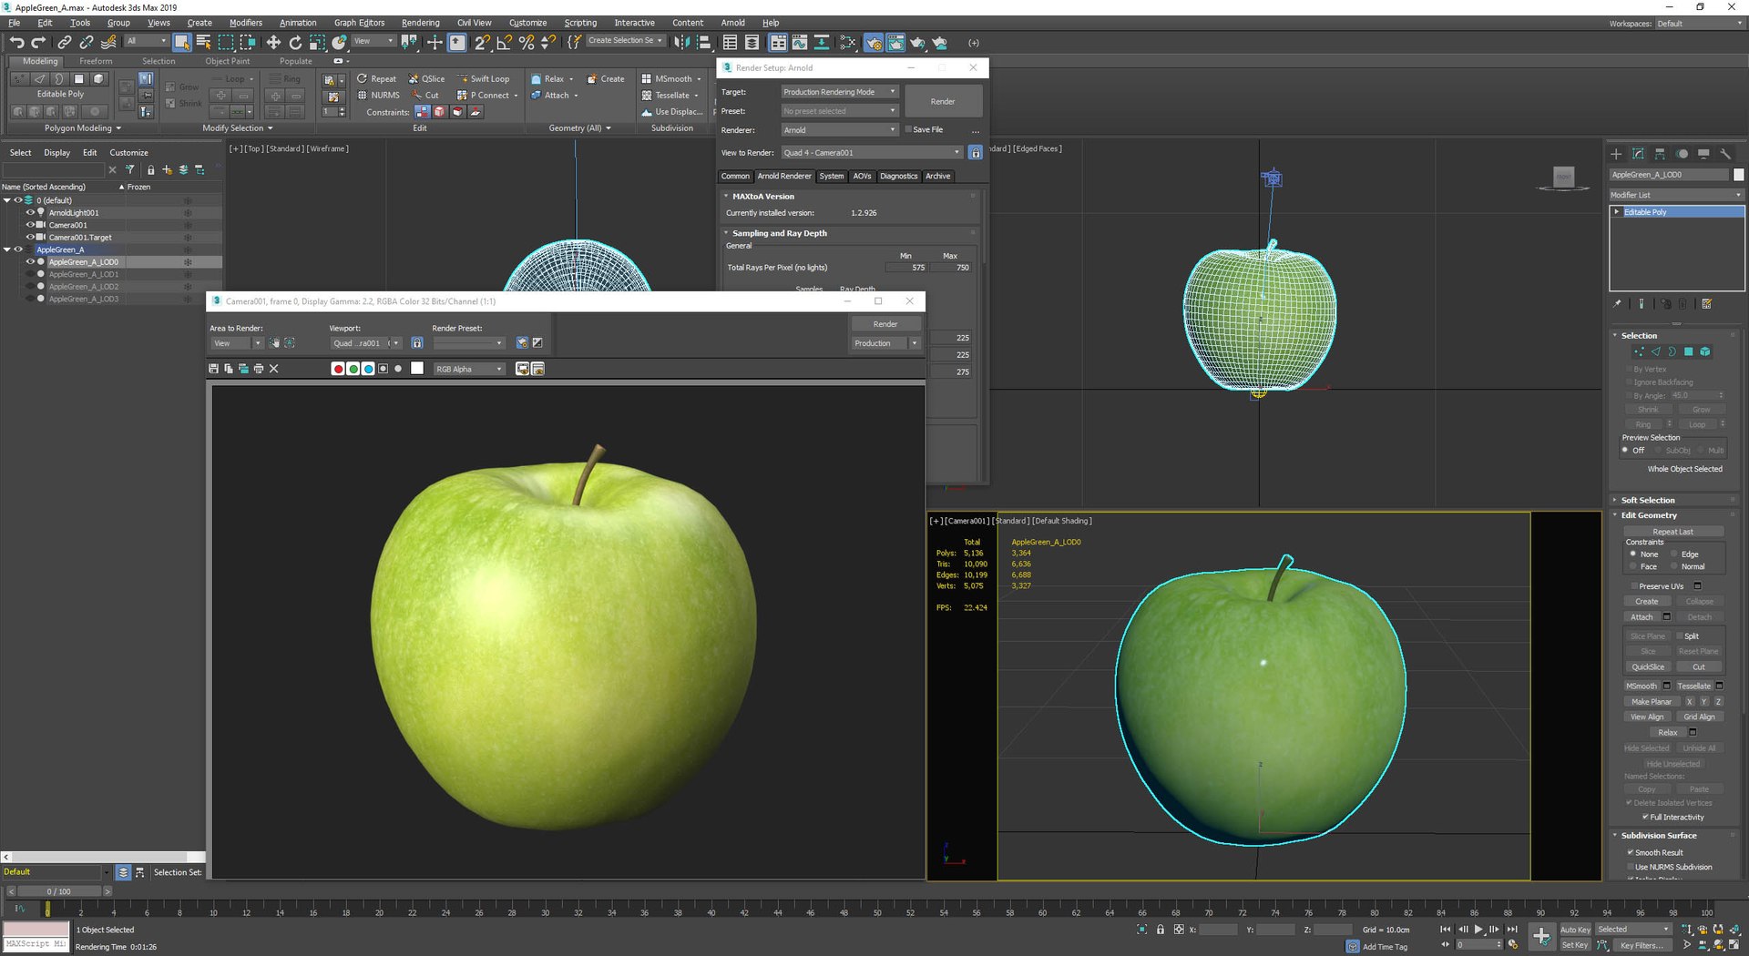This screenshot has width=1749, height=956.
Task: Click Render button in Render Setup
Action: pyautogui.click(x=943, y=101)
